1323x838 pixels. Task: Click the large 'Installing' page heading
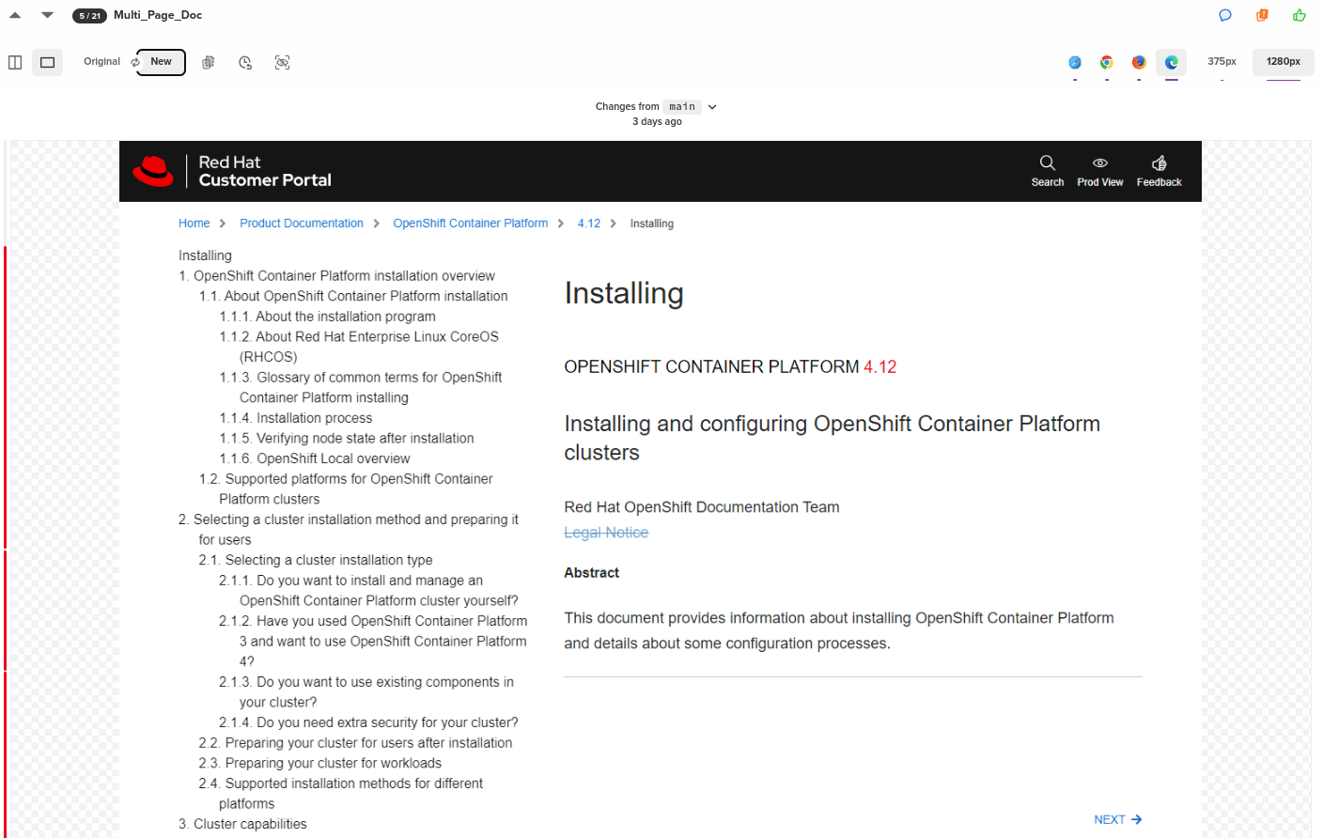click(624, 293)
